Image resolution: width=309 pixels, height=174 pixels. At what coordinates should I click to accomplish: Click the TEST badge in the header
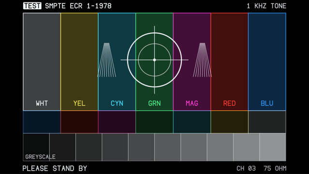32,6
